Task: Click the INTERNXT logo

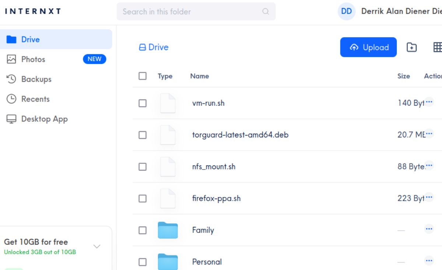Action: coord(32,11)
